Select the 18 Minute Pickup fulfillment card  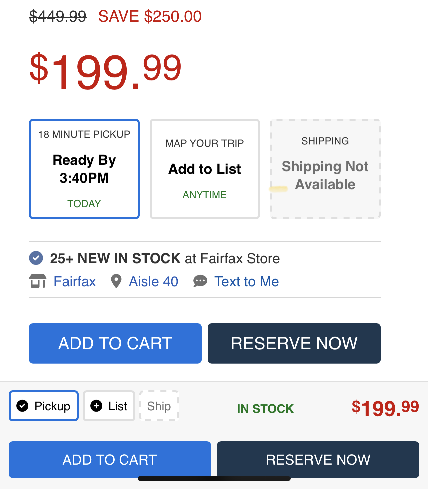(84, 168)
